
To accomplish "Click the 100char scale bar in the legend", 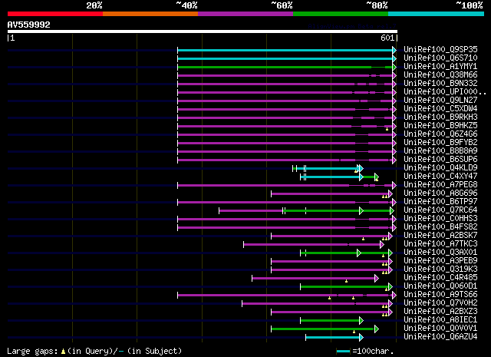I will point(343,352).
